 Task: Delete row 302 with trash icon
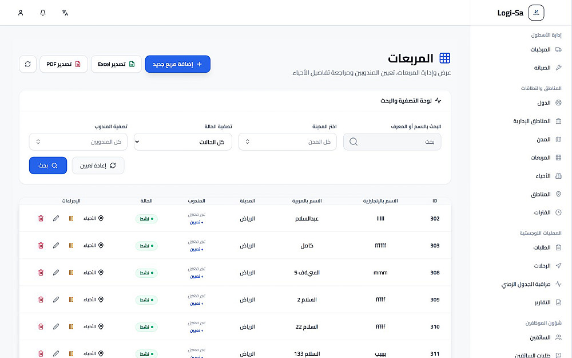(x=41, y=218)
